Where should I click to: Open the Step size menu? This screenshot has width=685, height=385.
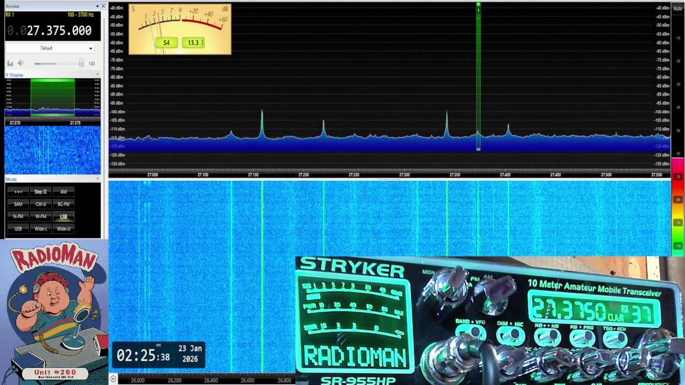pyautogui.click(x=41, y=191)
